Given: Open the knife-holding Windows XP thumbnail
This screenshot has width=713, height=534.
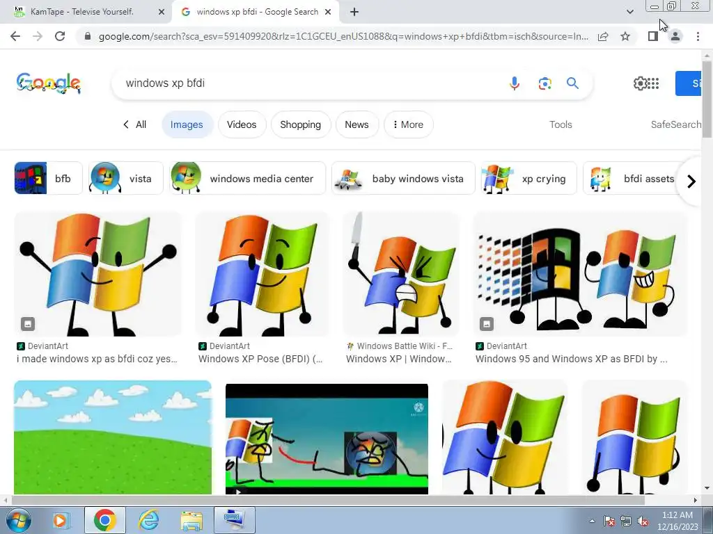Looking at the screenshot, I should [401, 274].
